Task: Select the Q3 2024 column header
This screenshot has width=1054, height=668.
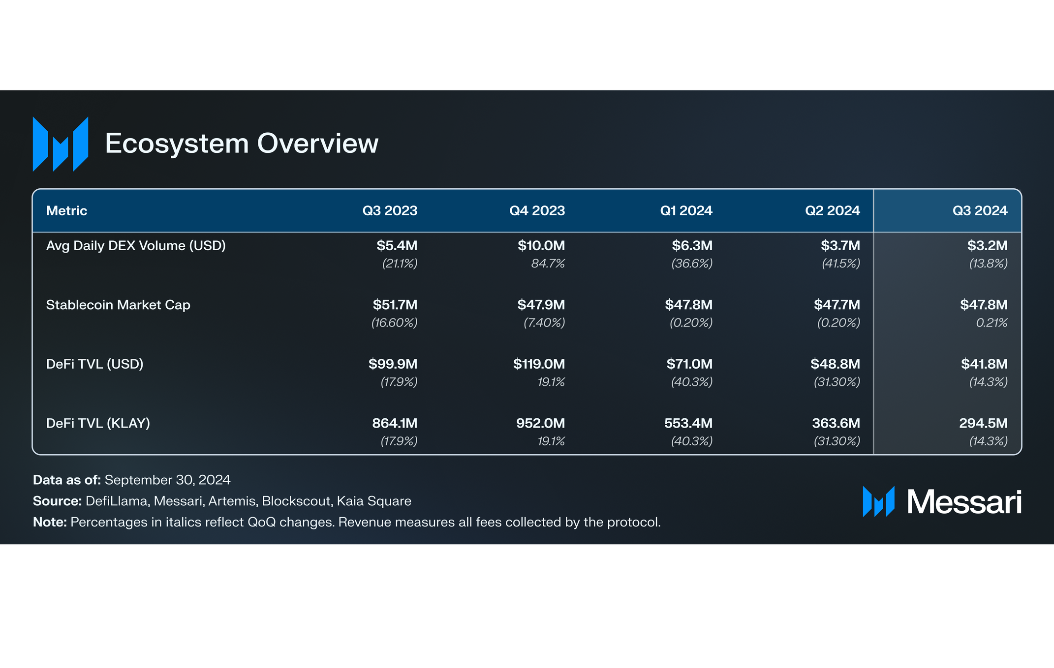Action: 979,211
